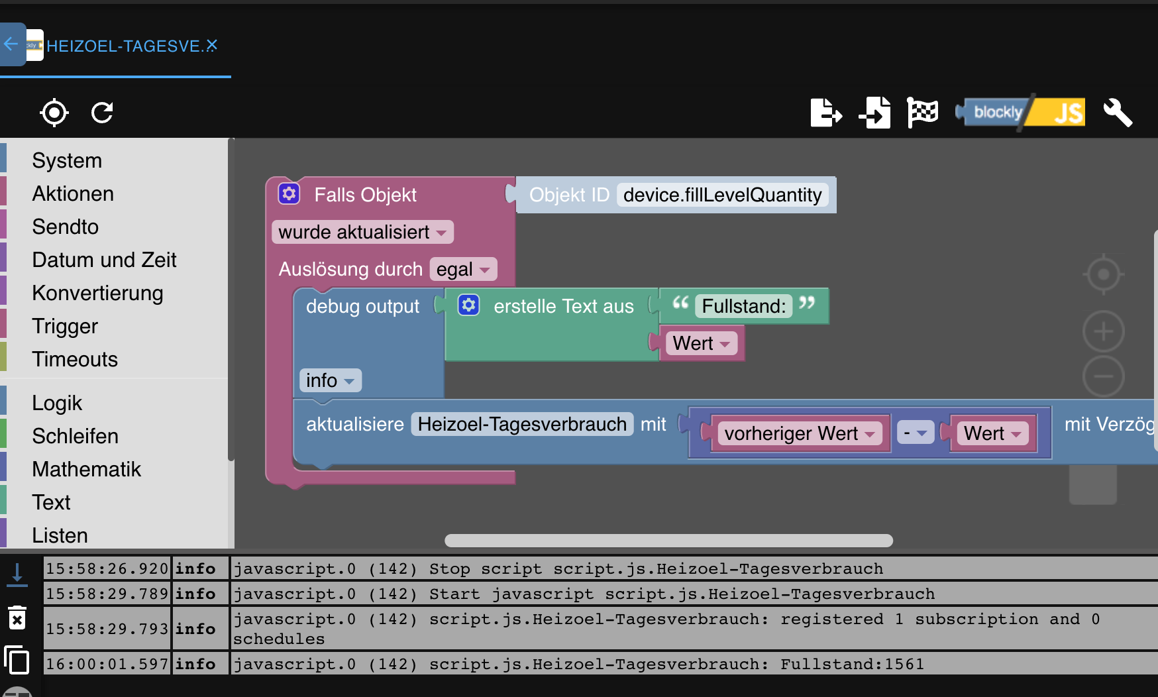
Task: Edit the 'Fullstand:' text field
Action: (743, 306)
